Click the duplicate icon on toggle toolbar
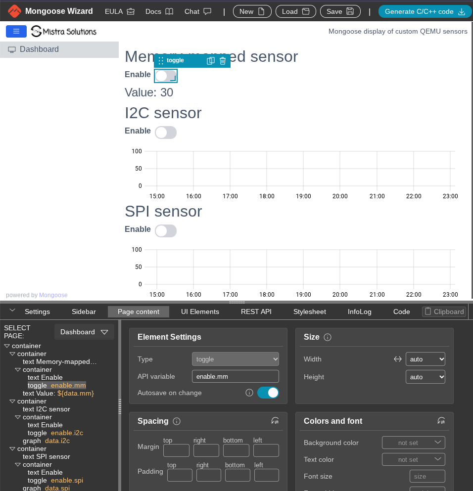This screenshot has height=491, width=473. pyautogui.click(x=210, y=61)
